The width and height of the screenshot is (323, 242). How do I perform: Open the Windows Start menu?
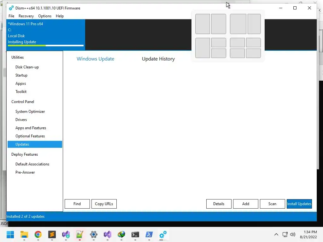point(10,234)
